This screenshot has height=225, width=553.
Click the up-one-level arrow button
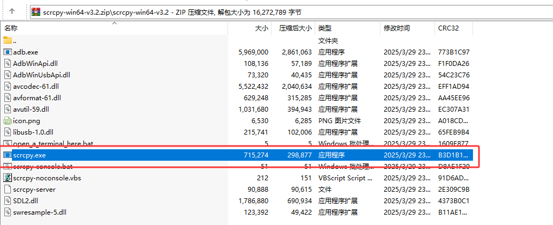pos(11,11)
